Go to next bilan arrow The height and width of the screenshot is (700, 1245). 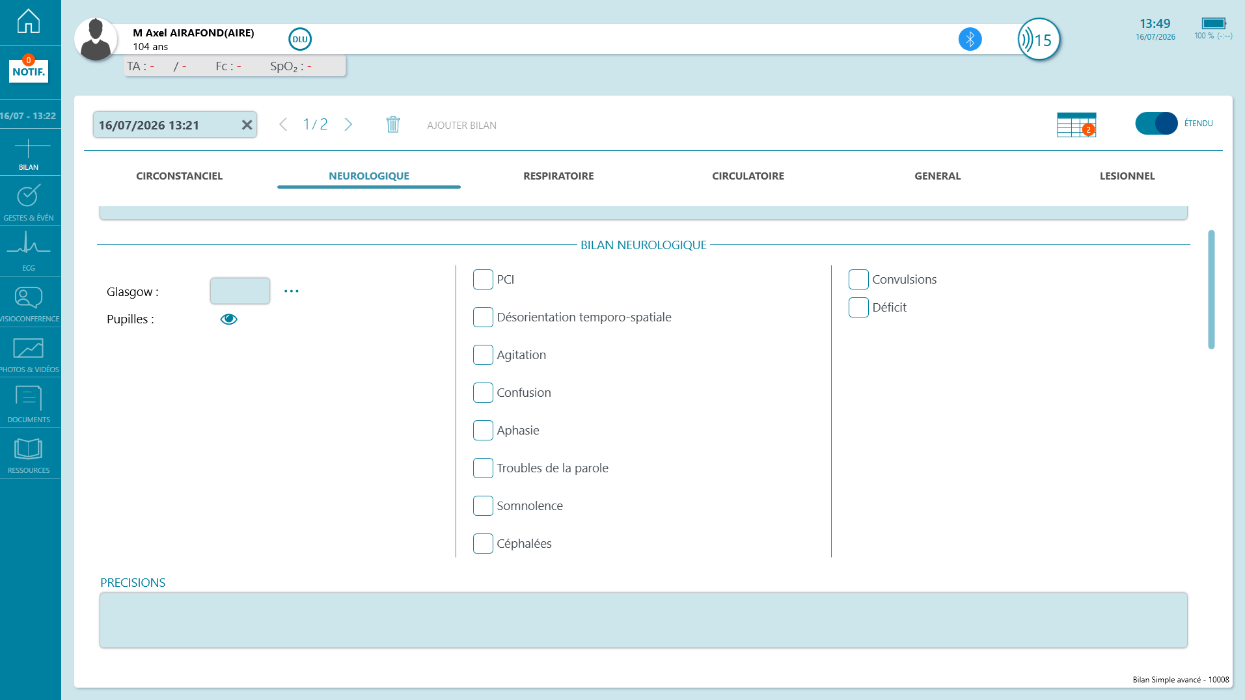(348, 124)
